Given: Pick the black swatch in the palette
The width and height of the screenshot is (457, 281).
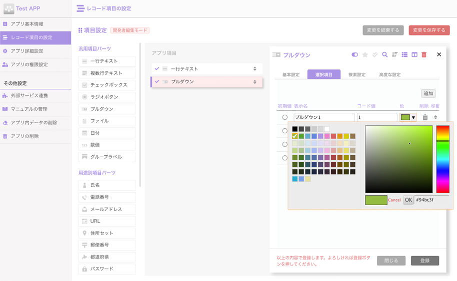Looking at the screenshot, I should click(295, 129).
